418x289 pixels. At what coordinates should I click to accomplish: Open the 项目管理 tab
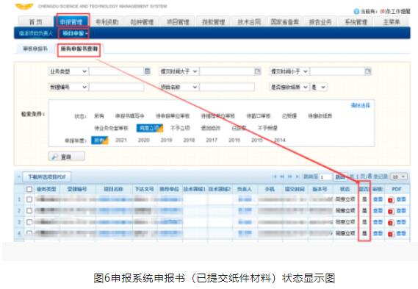point(178,22)
